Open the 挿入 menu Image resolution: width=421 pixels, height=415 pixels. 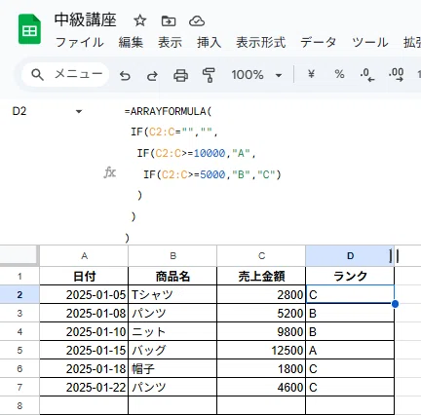point(209,43)
